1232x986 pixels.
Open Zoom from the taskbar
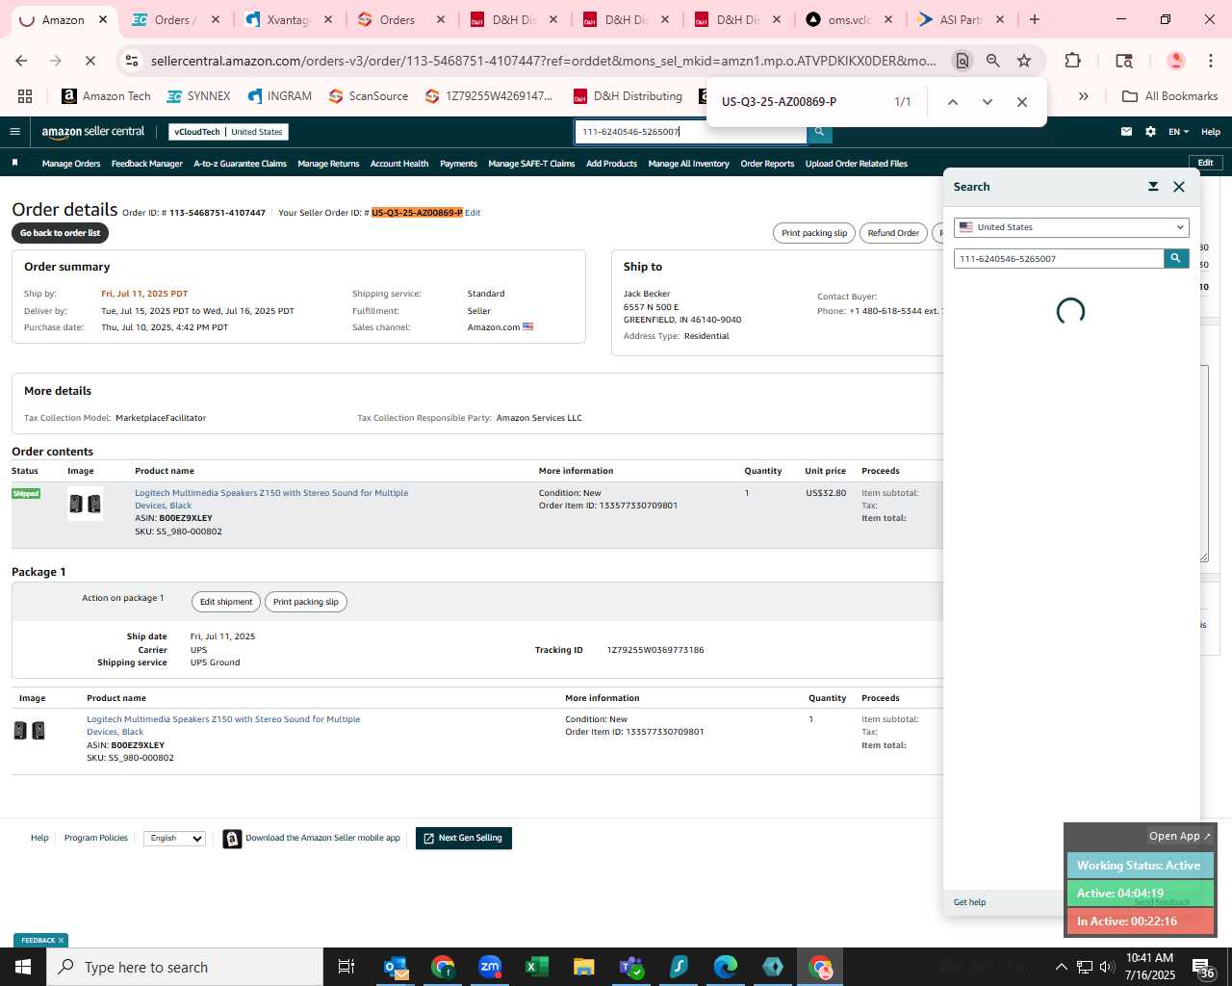[x=490, y=967]
